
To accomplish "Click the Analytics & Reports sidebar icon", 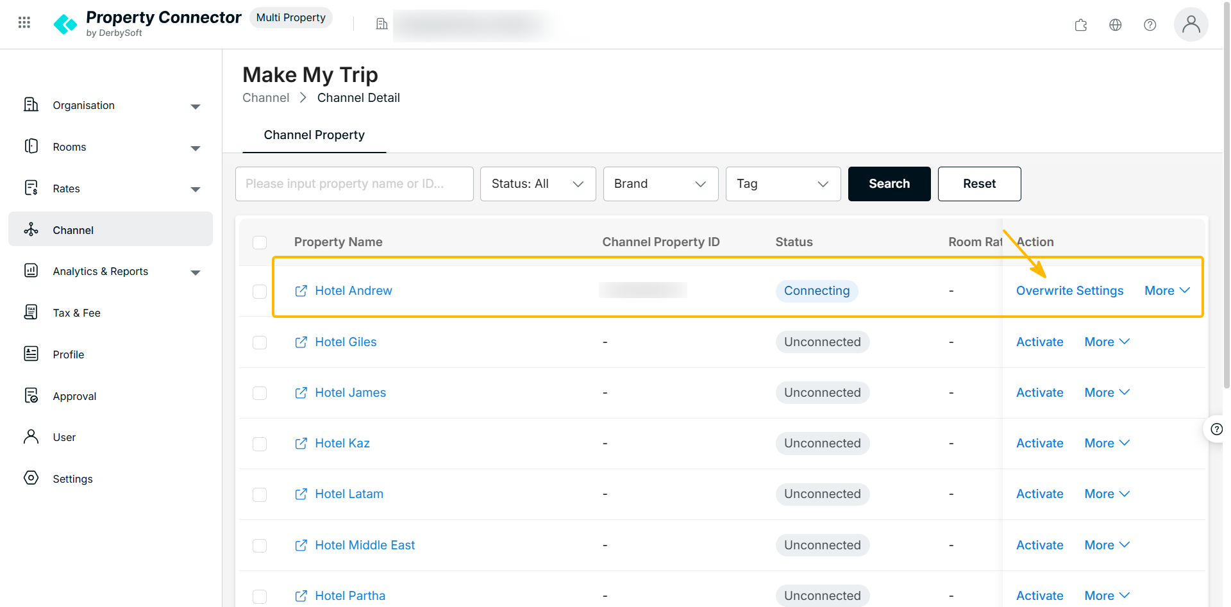I will pos(31,270).
